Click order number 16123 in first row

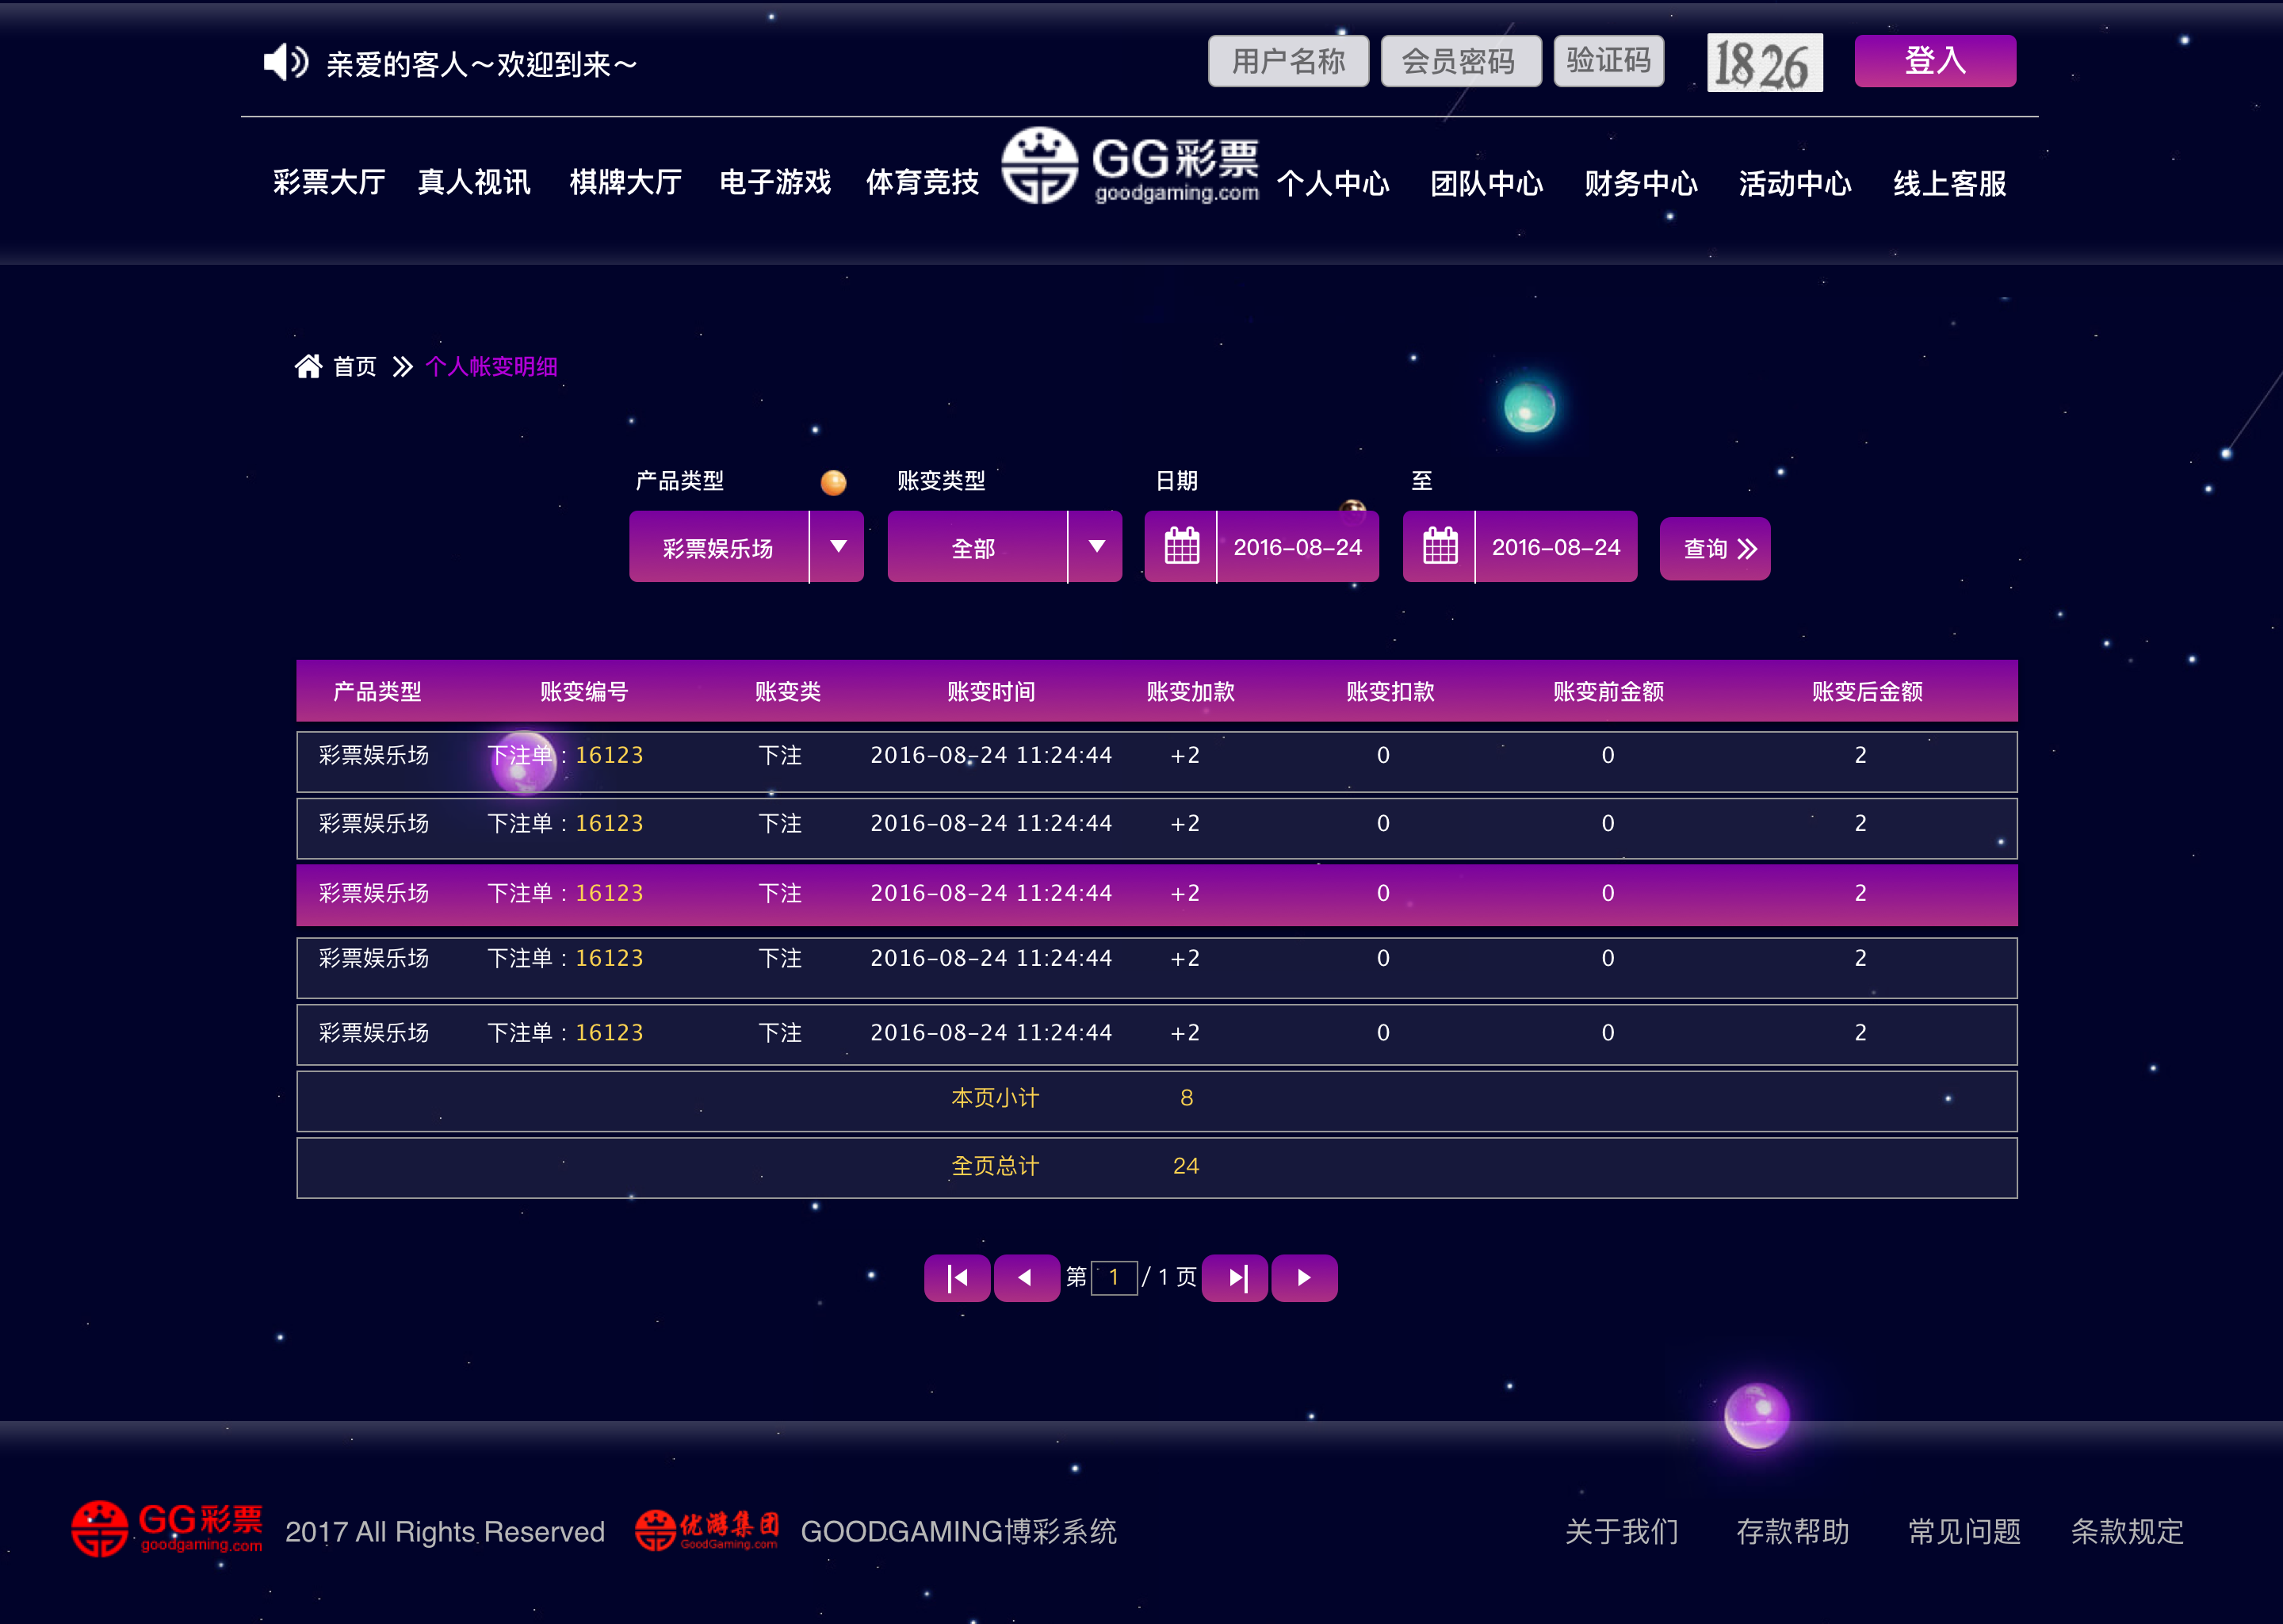click(x=609, y=755)
